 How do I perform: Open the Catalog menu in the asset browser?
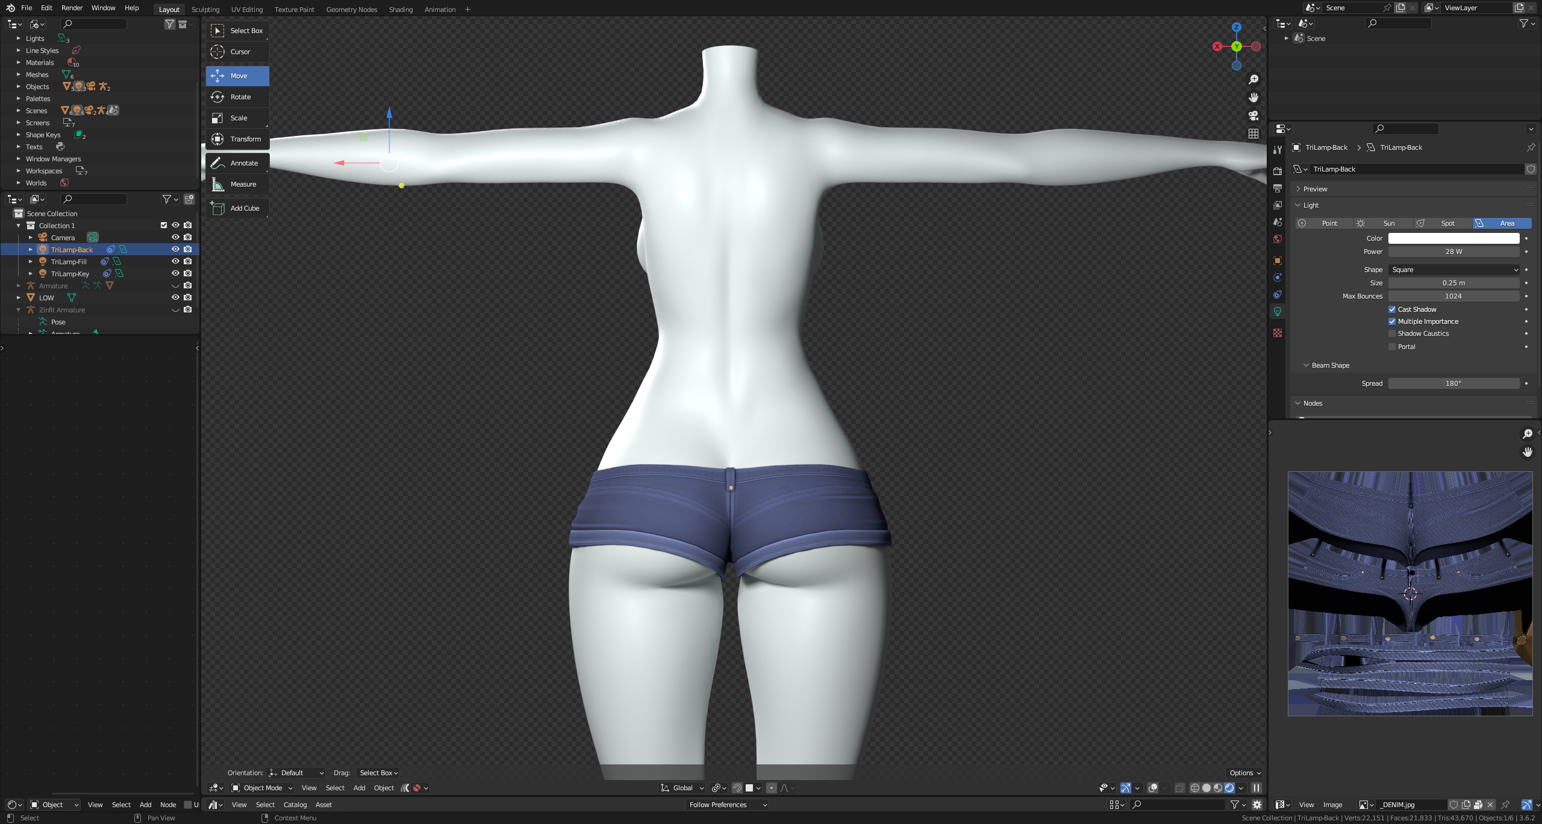(x=295, y=805)
